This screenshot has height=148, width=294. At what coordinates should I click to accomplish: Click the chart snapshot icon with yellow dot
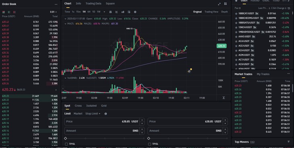pos(189,71)
